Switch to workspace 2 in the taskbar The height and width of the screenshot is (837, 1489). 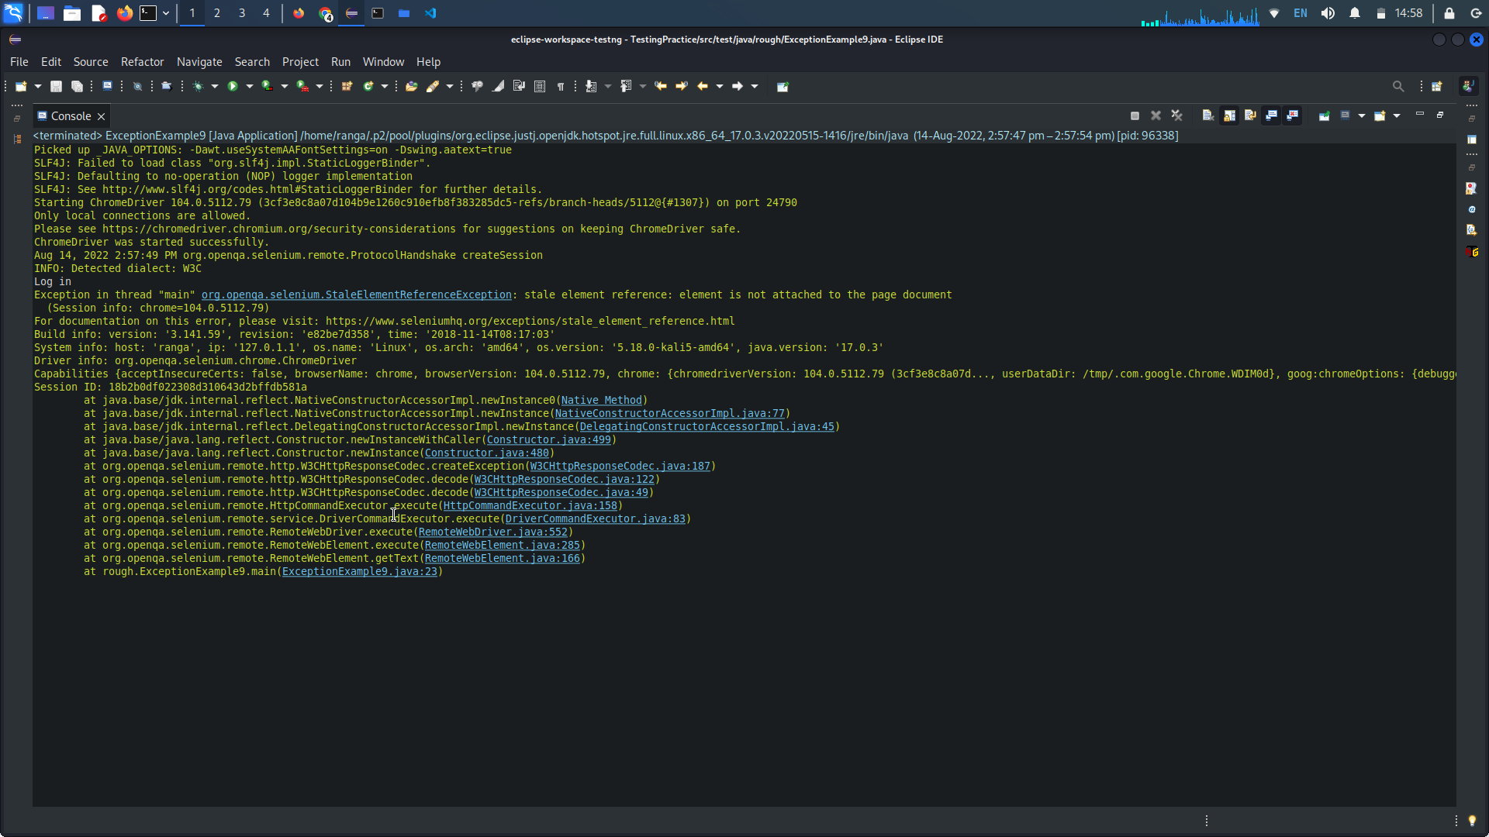(x=217, y=13)
